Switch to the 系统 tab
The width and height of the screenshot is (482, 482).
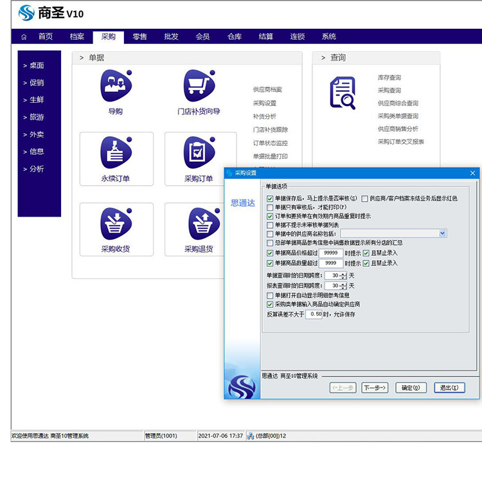click(x=329, y=37)
